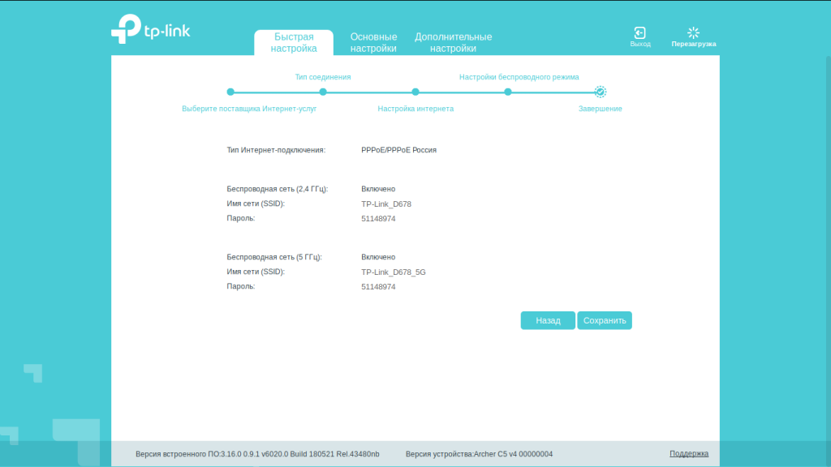Click the Тип соединения step dot
Screen dimensions: 831x467
[x=323, y=92]
